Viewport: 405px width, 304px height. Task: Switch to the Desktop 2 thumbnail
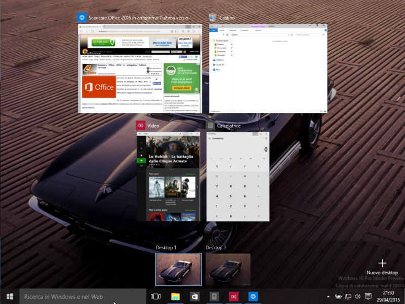(x=228, y=270)
